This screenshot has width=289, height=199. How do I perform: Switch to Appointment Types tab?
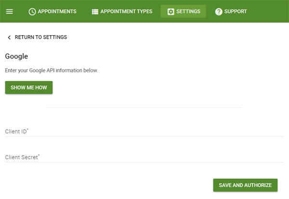(122, 12)
